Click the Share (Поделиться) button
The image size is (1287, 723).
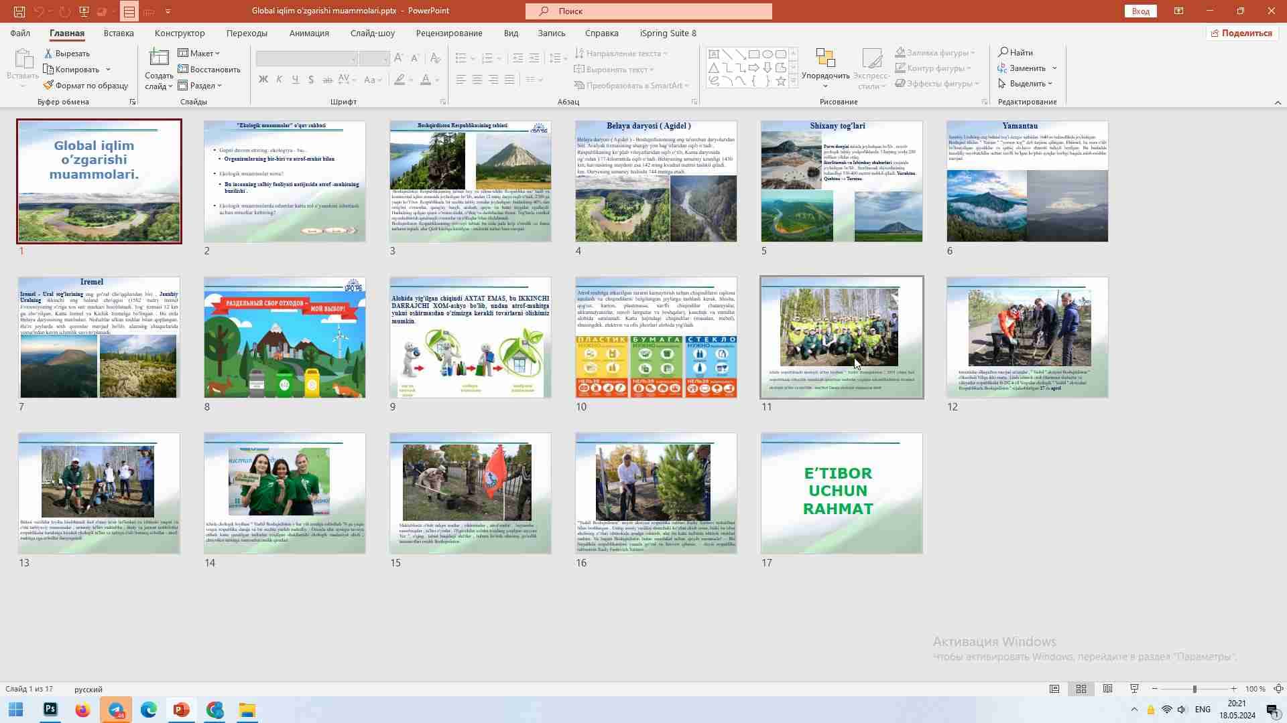point(1241,33)
